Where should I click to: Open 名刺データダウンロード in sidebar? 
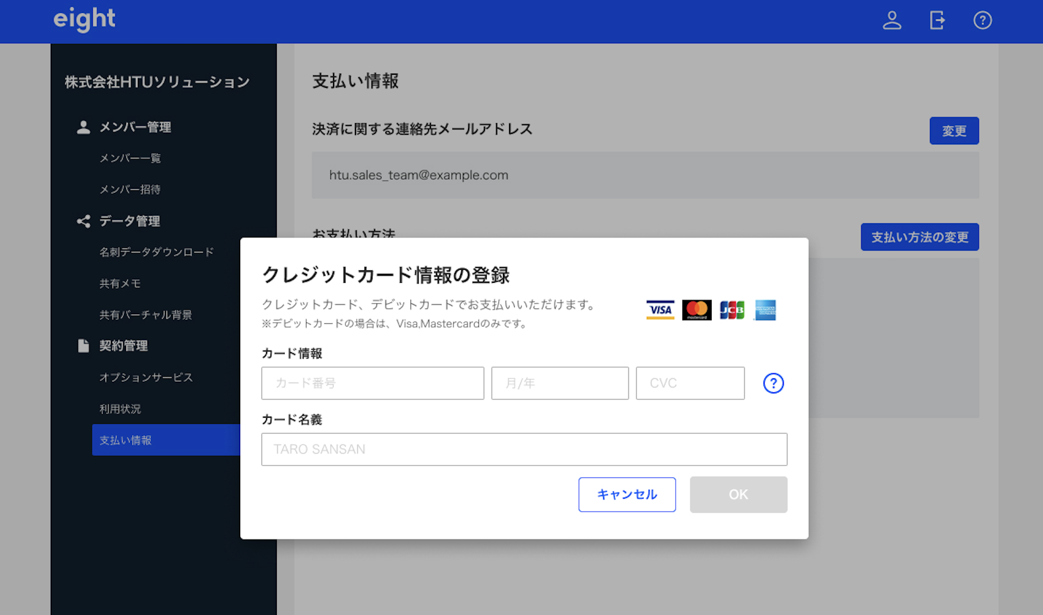click(156, 252)
